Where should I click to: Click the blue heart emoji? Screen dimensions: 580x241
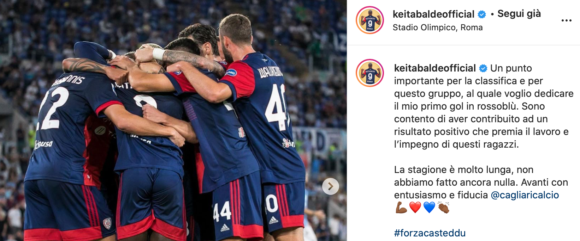(429, 208)
